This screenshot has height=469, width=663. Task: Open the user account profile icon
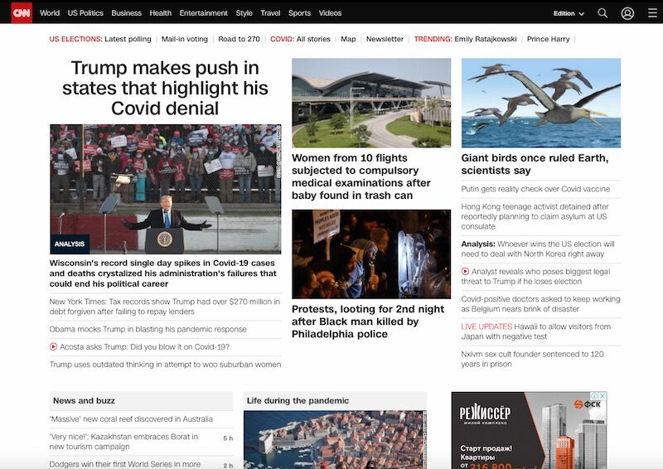point(627,13)
